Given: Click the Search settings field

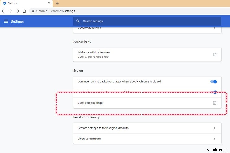Looking at the screenshot, I should click(x=148, y=21).
